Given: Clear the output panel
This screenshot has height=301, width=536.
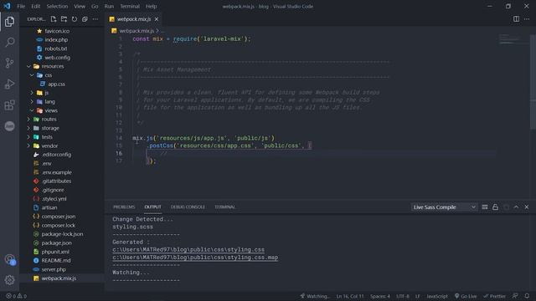Looking at the screenshot, I should pos(485,207).
